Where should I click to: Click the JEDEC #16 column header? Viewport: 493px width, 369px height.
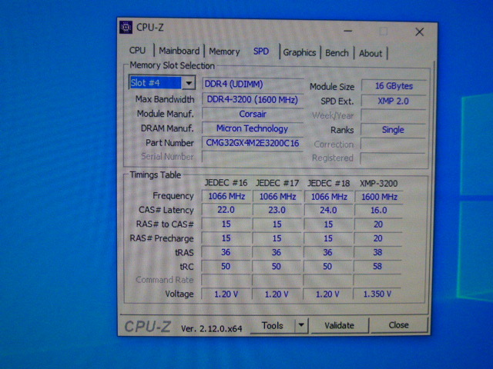[x=226, y=183]
